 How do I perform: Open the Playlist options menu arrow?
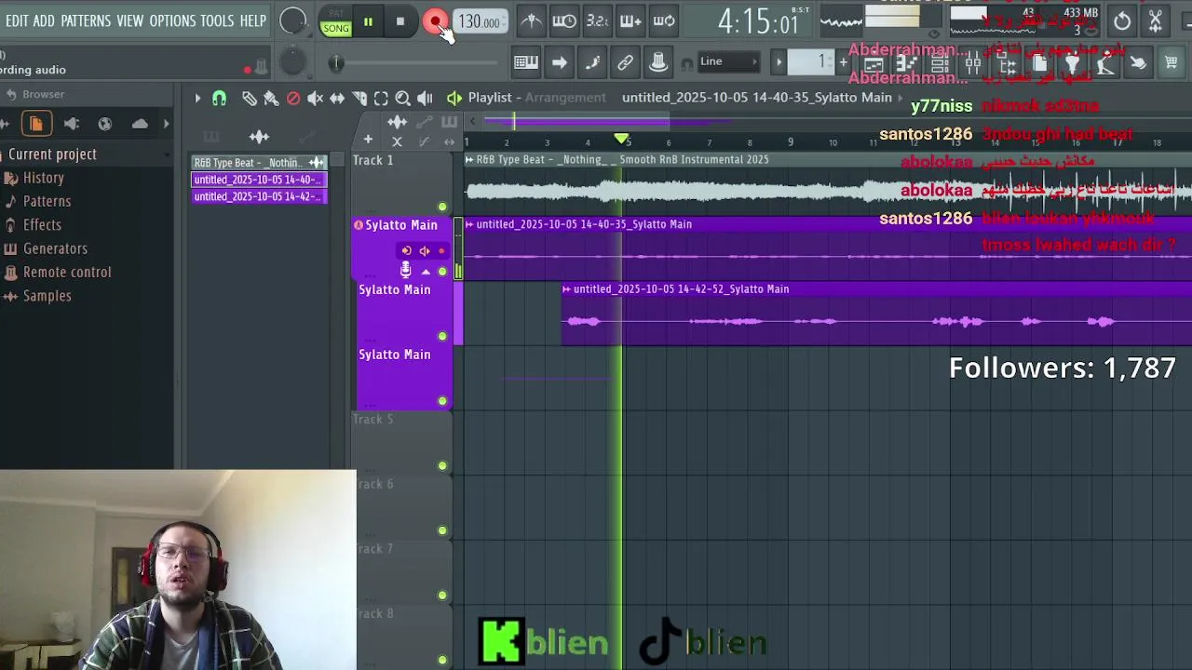pyautogui.click(x=197, y=98)
